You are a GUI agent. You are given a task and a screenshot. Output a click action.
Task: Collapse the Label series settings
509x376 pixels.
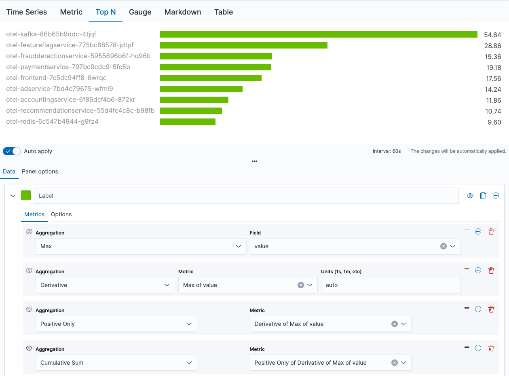[13, 195]
